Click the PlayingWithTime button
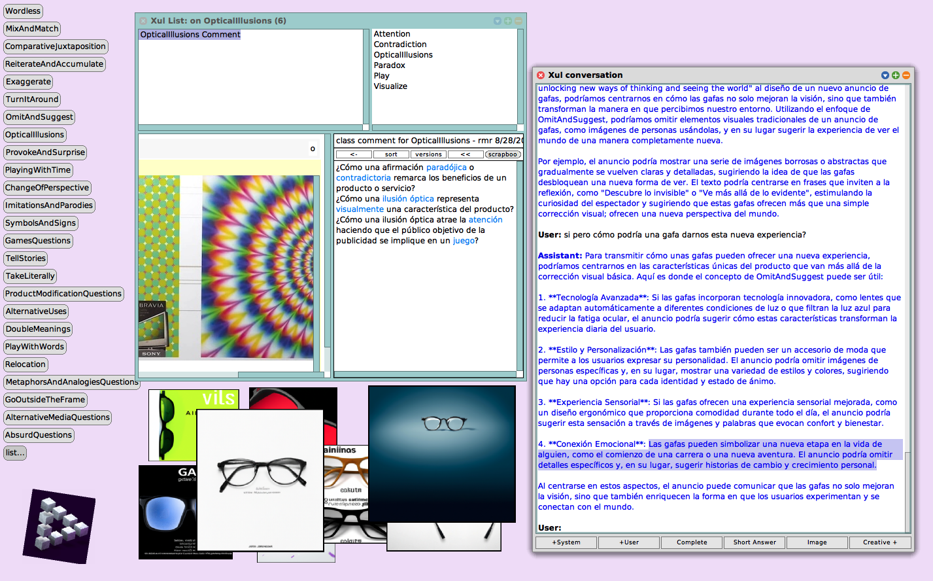This screenshot has width=933, height=581. point(38,170)
